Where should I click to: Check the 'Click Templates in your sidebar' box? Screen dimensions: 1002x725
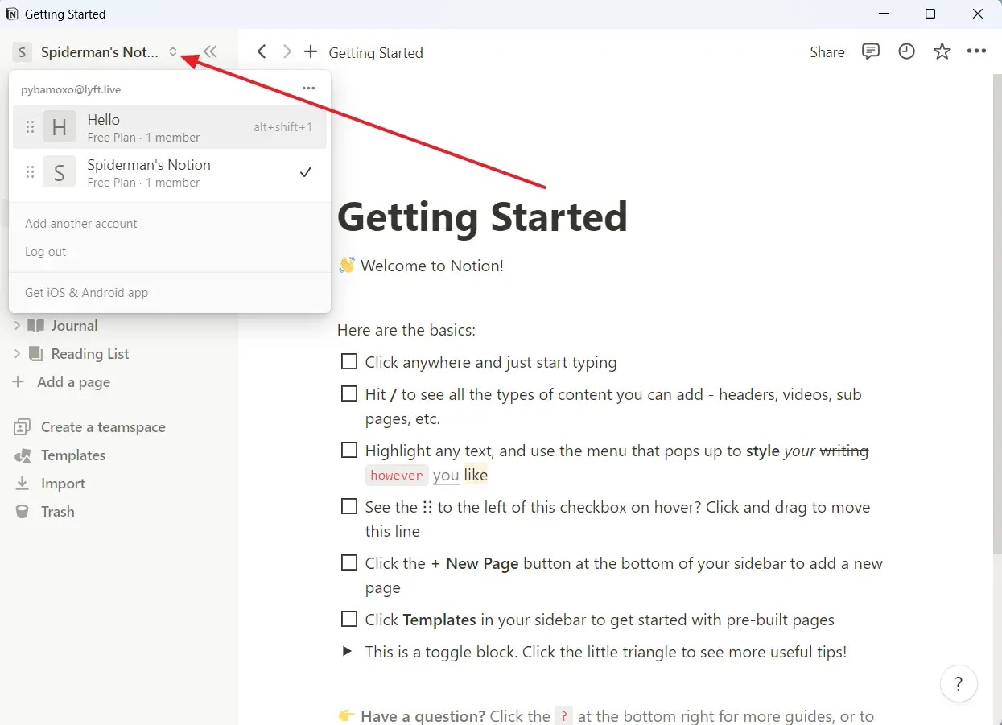pyautogui.click(x=348, y=619)
